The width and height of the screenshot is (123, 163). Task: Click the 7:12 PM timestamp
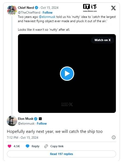coord(12,138)
